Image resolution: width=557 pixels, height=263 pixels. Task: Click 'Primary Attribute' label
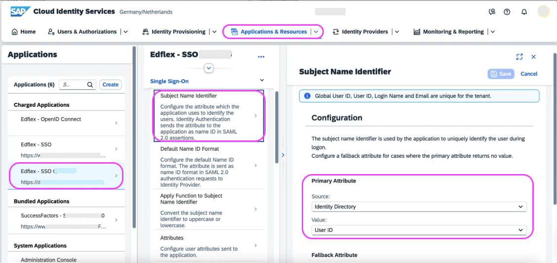click(x=334, y=181)
